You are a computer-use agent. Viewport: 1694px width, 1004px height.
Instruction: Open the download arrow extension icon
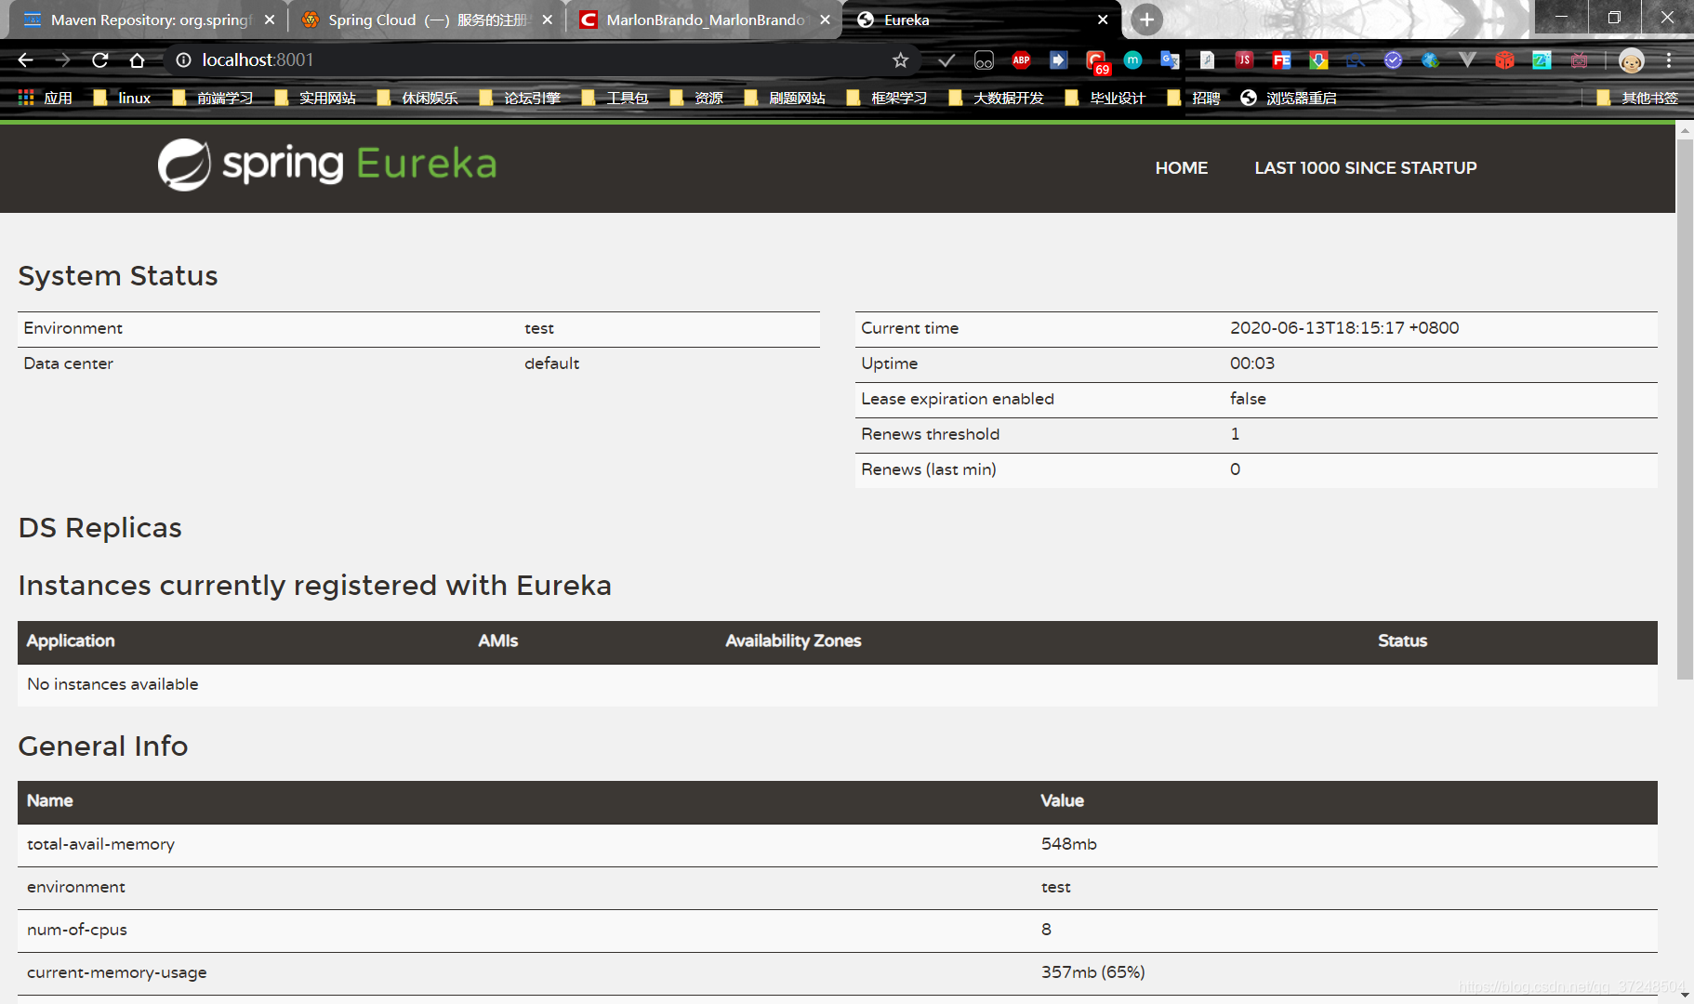tap(1318, 60)
